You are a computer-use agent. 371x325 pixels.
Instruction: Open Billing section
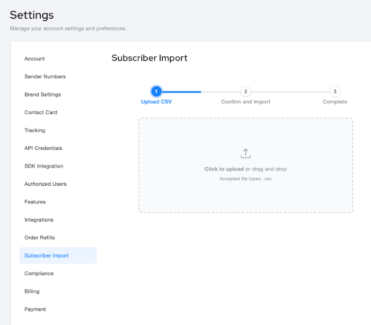click(x=32, y=291)
